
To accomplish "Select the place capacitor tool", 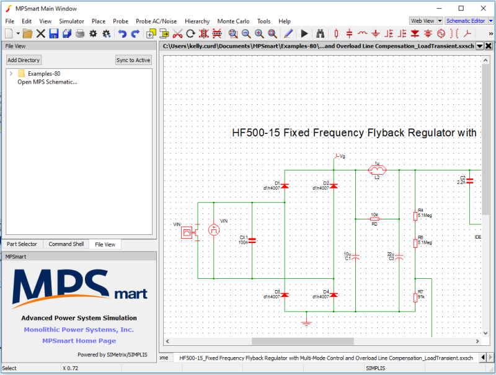I will tap(350, 33).
